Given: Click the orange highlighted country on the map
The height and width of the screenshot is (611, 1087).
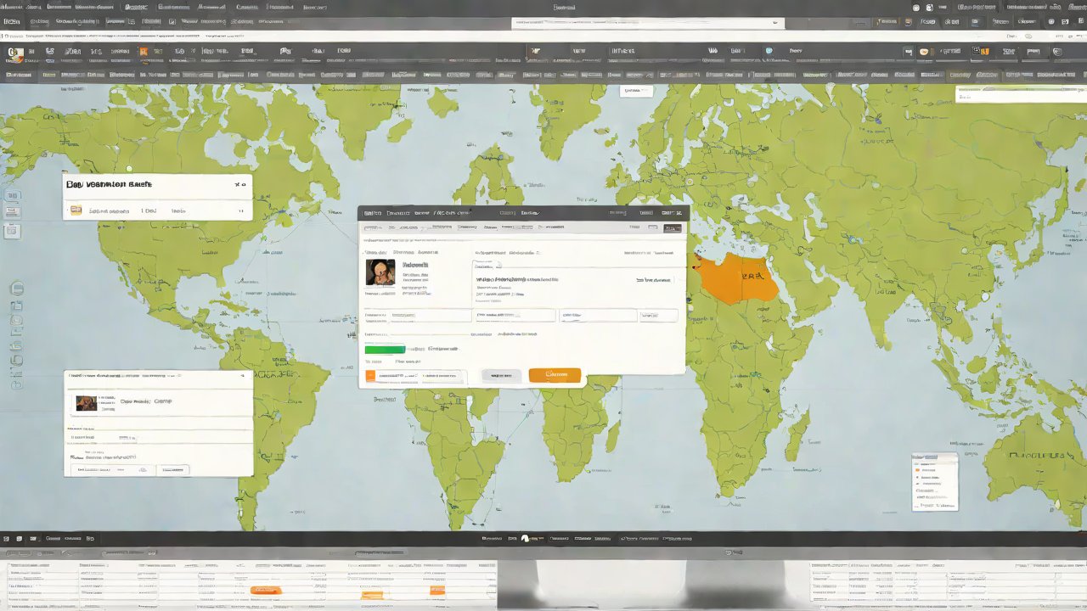Looking at the screenshot, I should [737, 279].
